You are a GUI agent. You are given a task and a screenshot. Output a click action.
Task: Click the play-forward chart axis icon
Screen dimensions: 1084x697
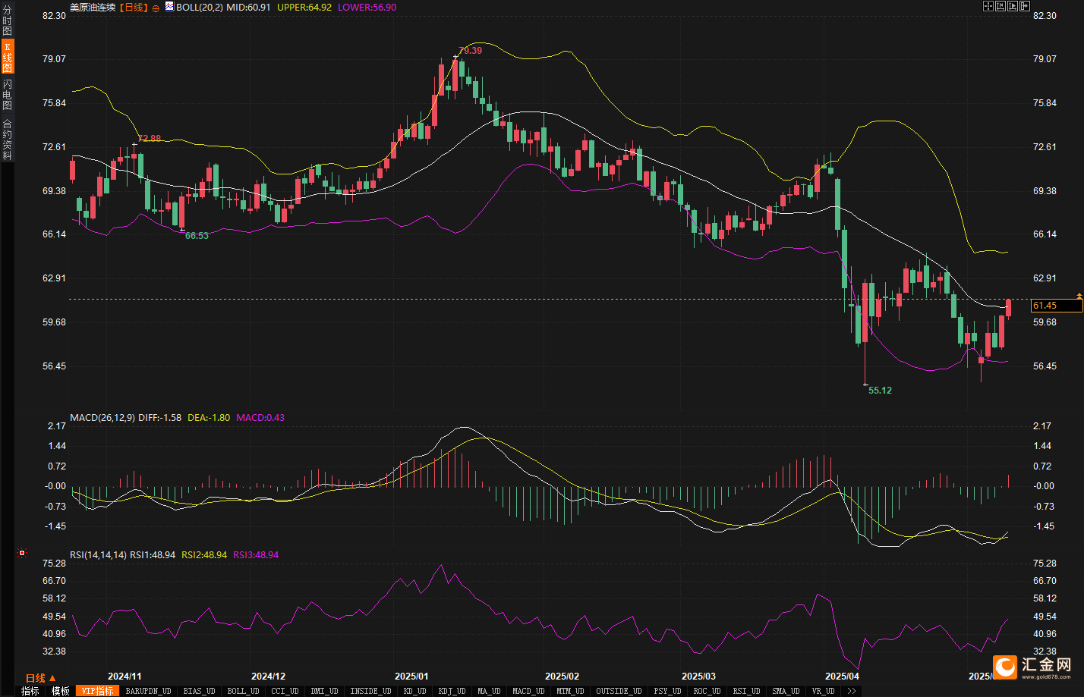point(1013,6)
